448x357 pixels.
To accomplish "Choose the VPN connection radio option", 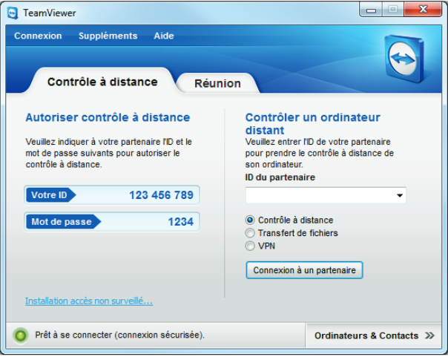I will [x=251, y=246].
